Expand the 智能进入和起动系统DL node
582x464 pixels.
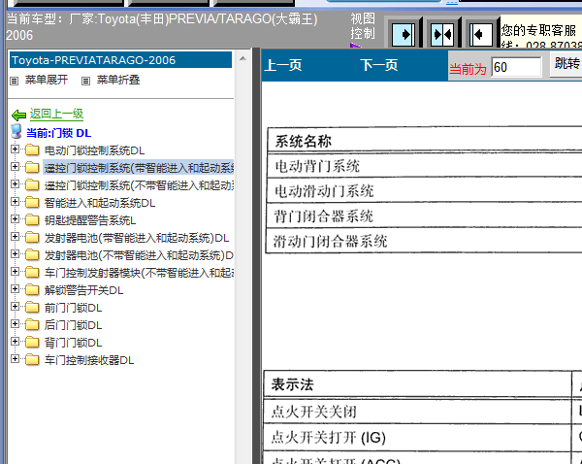[15, 201]
